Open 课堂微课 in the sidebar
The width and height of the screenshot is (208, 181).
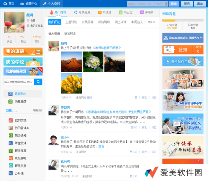(x=20, y=143)
